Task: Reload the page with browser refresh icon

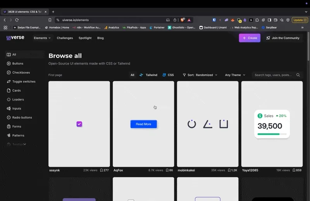Action: point(17,20)
